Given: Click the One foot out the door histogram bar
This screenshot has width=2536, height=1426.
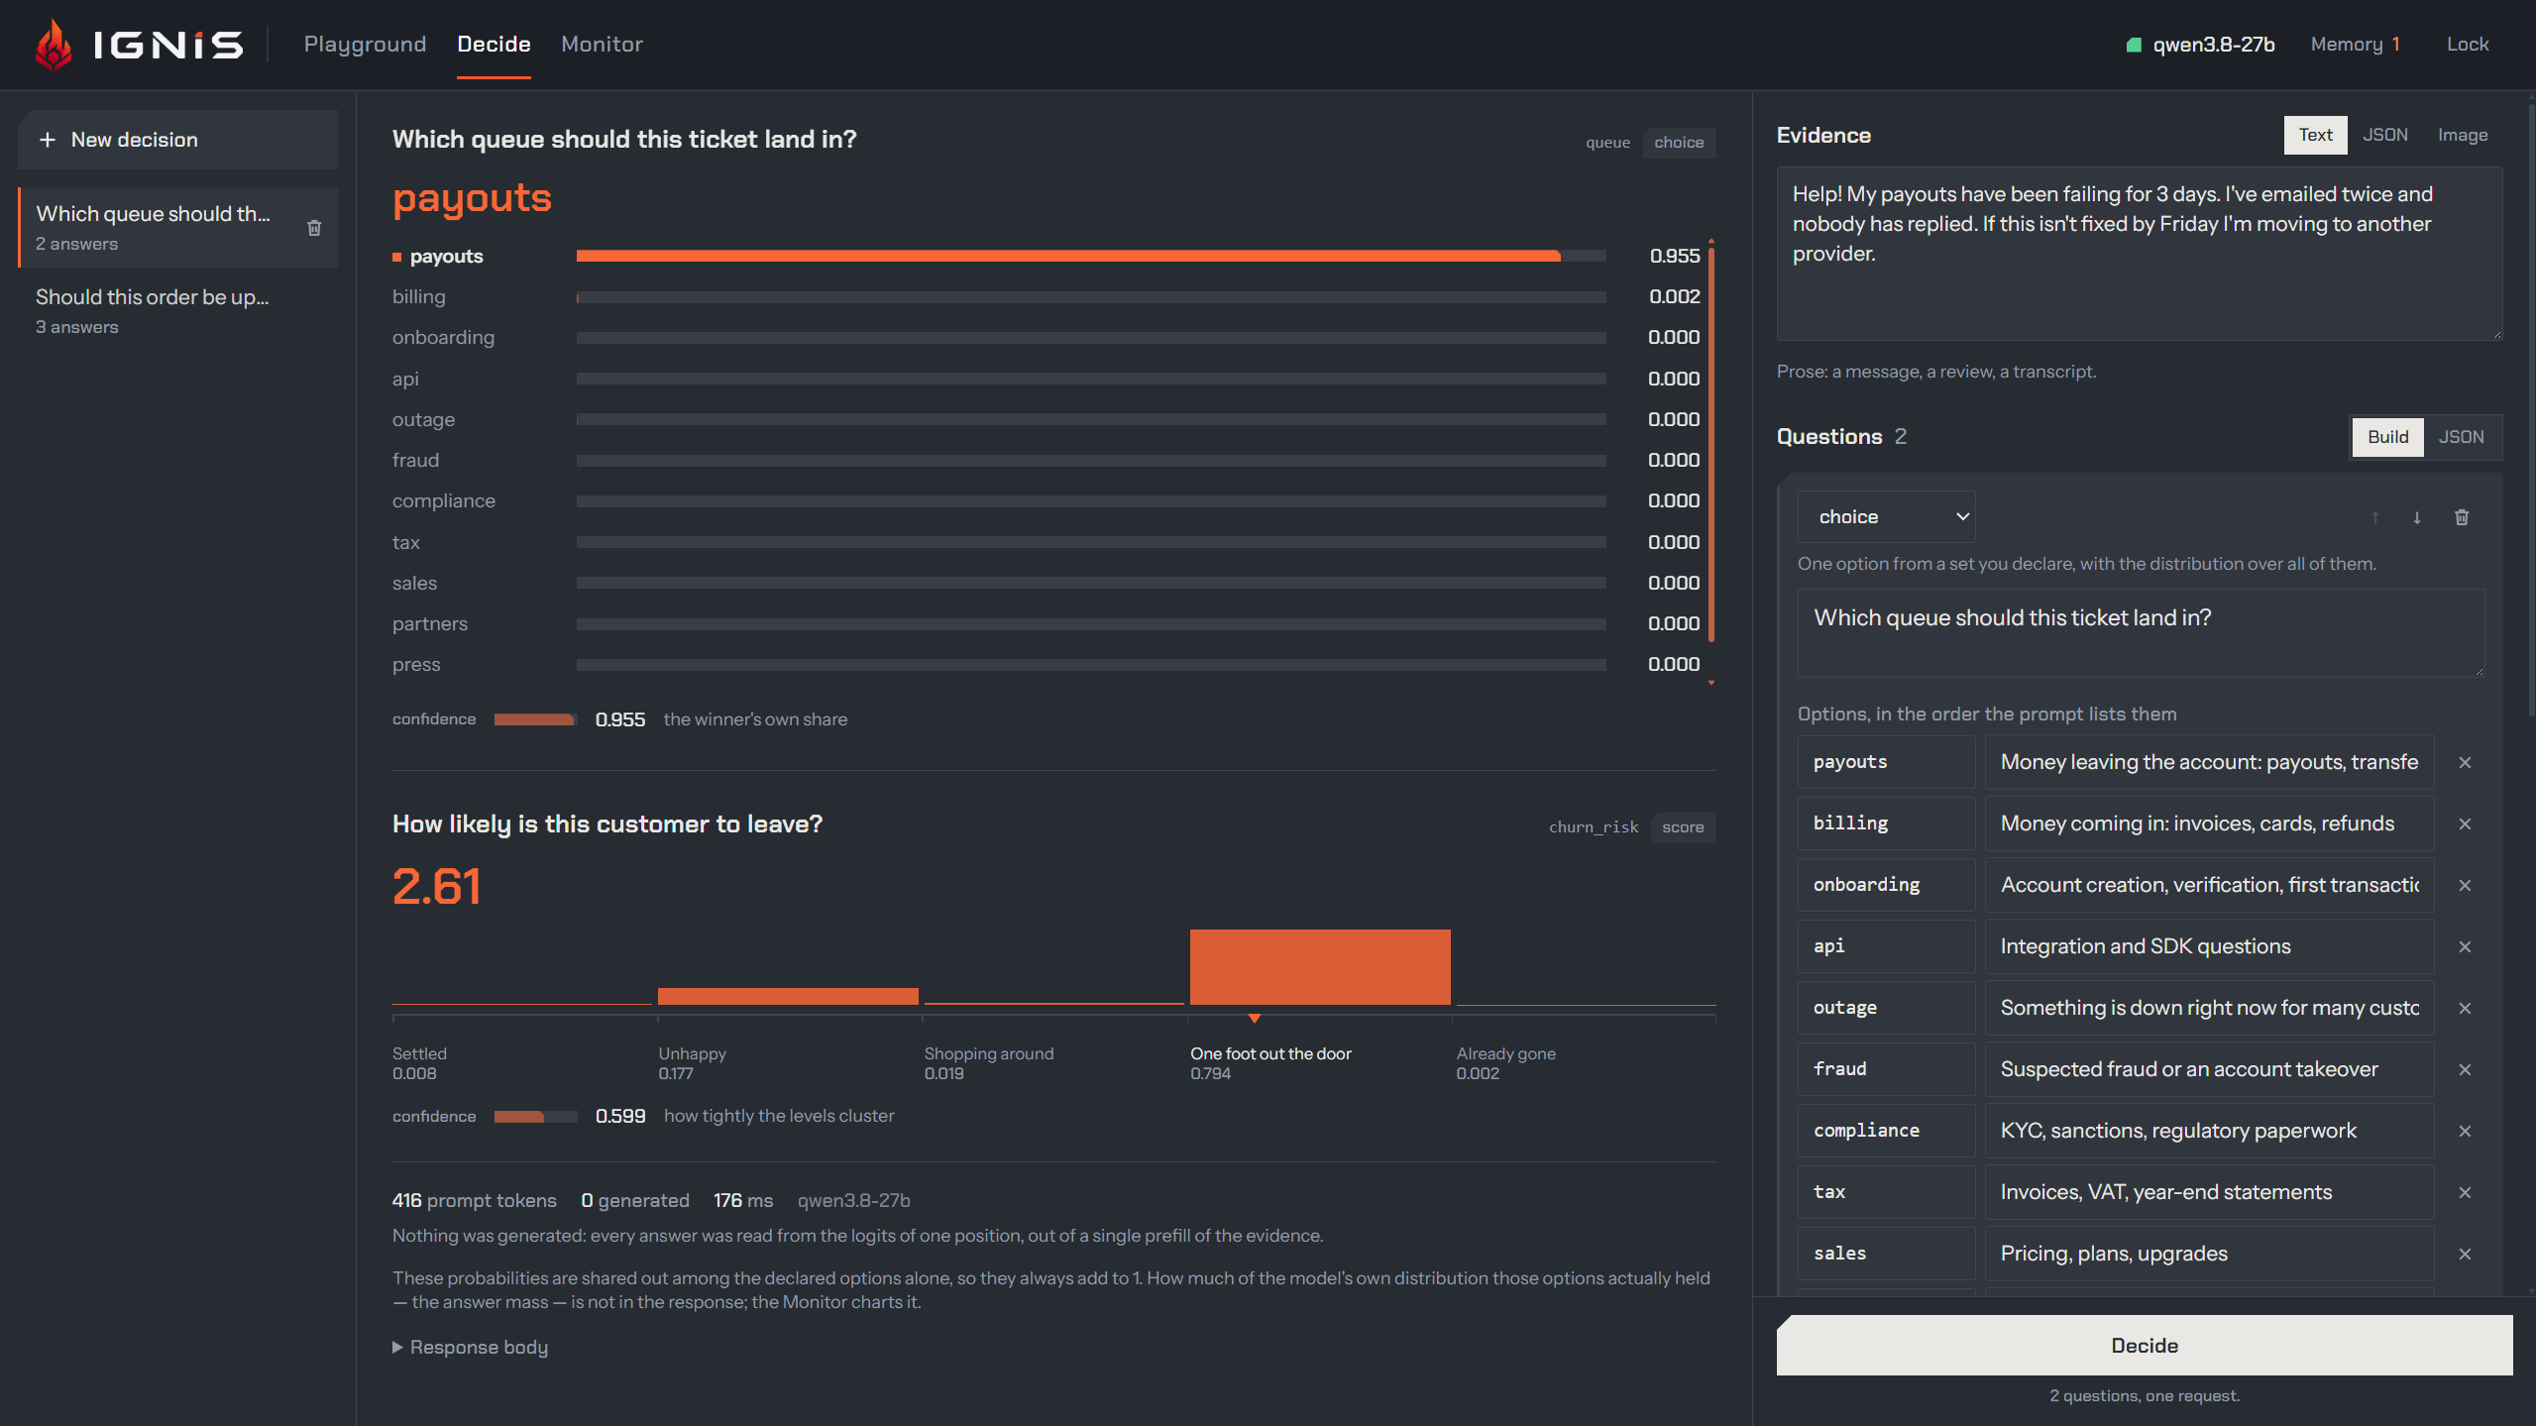Looking at the screenshot, I should click(x=1320, y=967).
